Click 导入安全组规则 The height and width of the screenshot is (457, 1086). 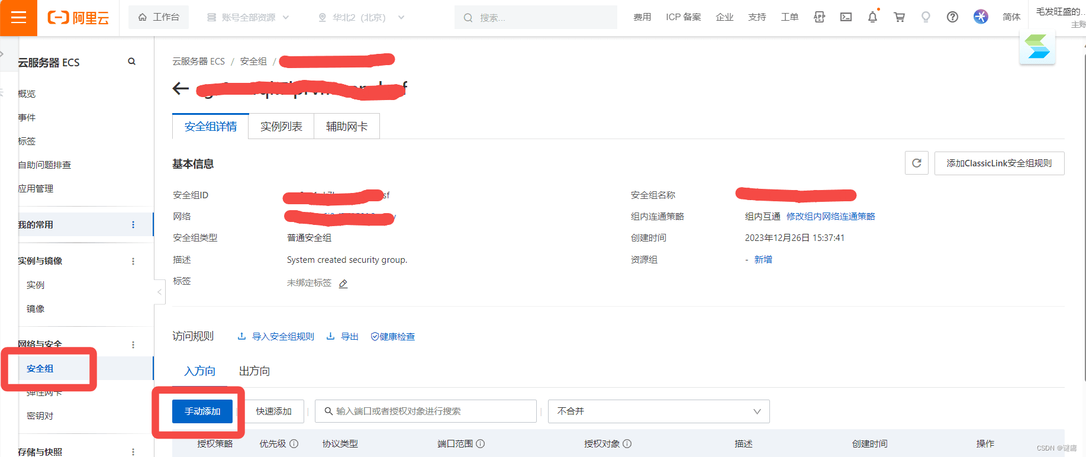tap(276, 336)
